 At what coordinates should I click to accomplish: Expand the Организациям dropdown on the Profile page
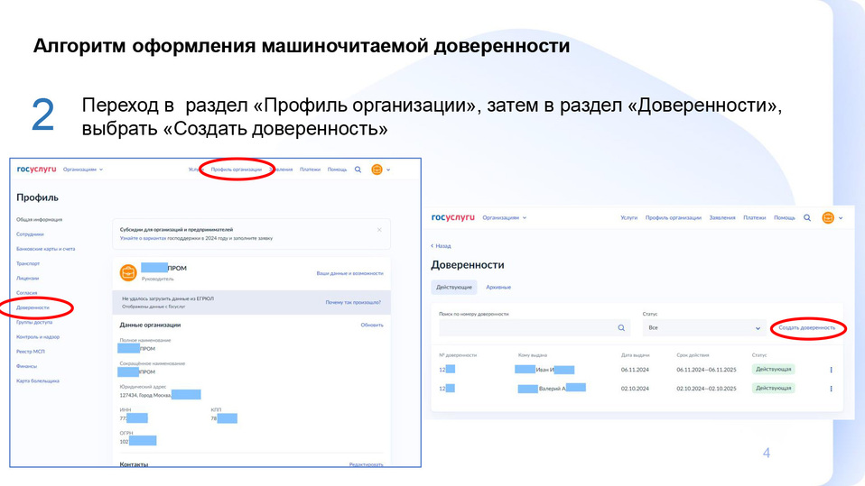83,170
